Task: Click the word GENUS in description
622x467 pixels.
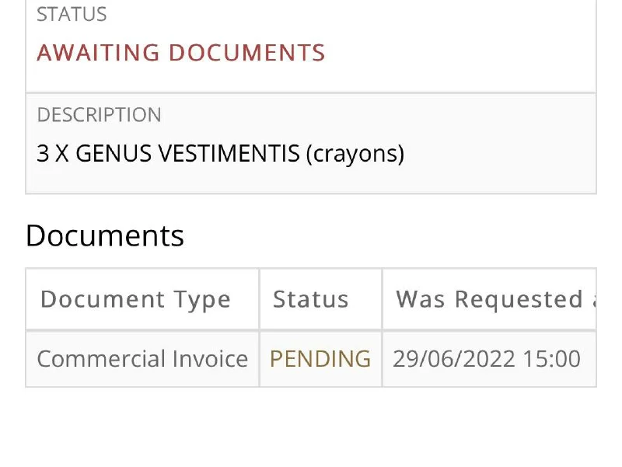Action: point(114,154)
